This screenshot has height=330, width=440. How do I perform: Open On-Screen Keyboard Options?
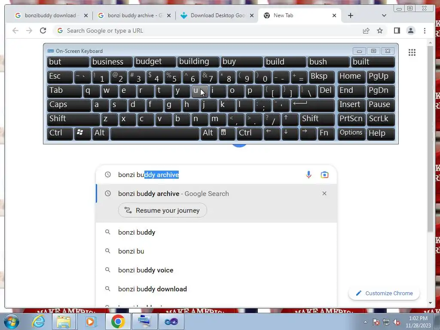pos(351,134)
